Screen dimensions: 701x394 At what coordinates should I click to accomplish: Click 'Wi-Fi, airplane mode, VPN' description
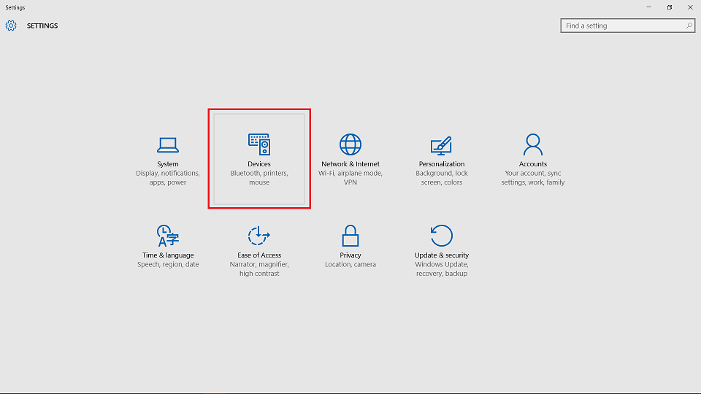[x=350, y=178]
